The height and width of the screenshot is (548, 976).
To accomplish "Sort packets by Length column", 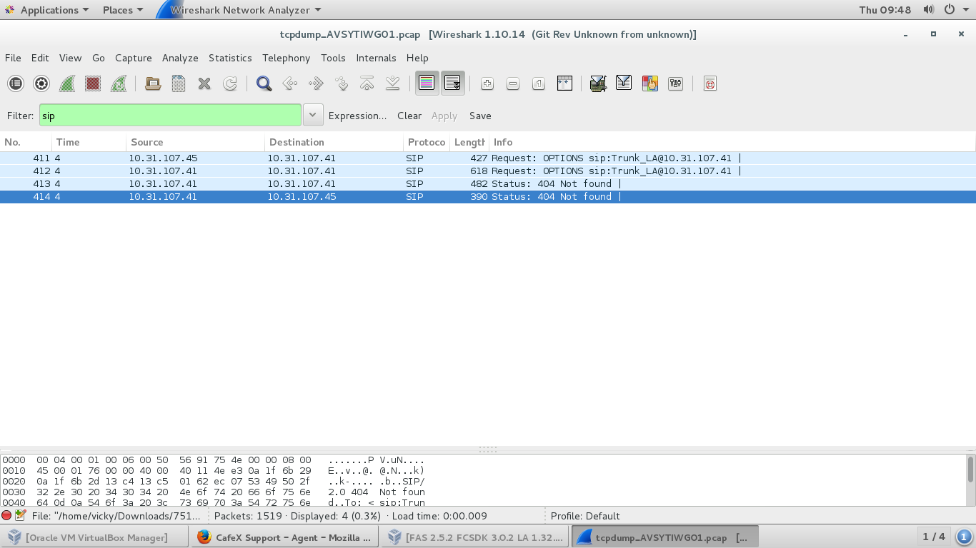I will click(x=469, y=142).
